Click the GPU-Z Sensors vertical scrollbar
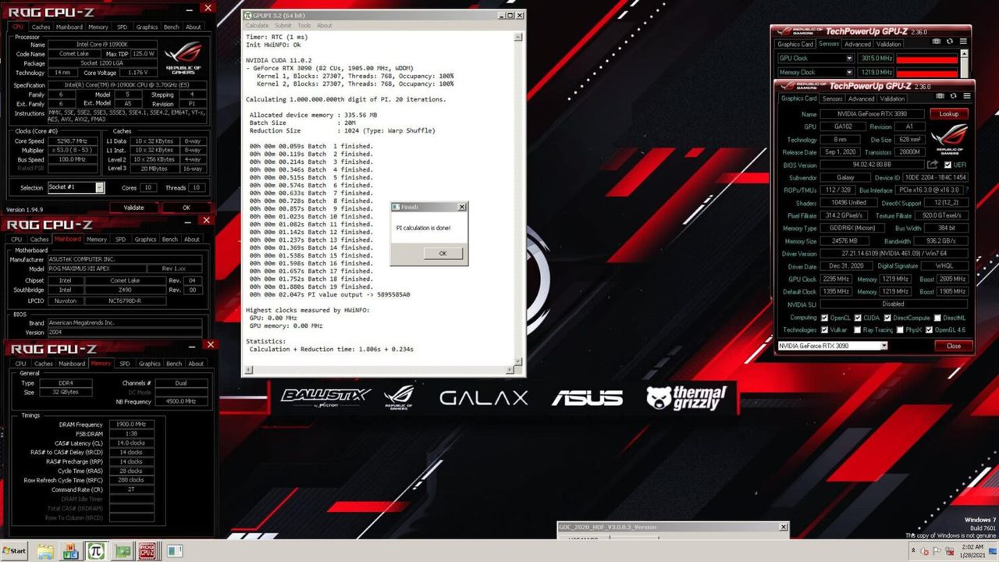999x562 pixels. [x=965, y=65]
